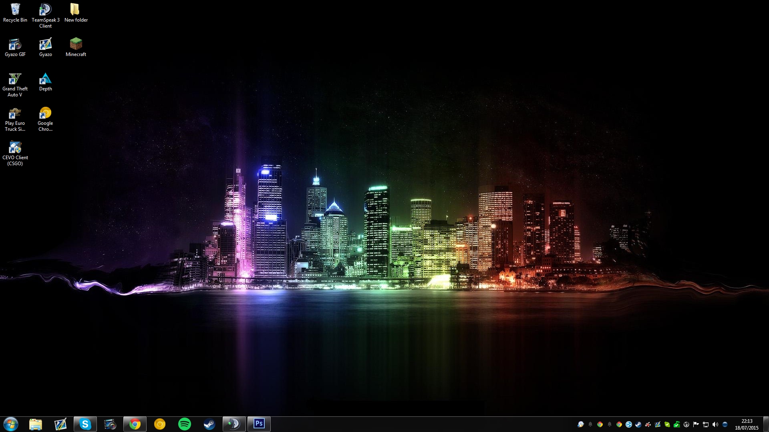The height and width of the screenshot is (432, 769).
Task: Open Spotify from the taskbar
Action: (185, 424)
